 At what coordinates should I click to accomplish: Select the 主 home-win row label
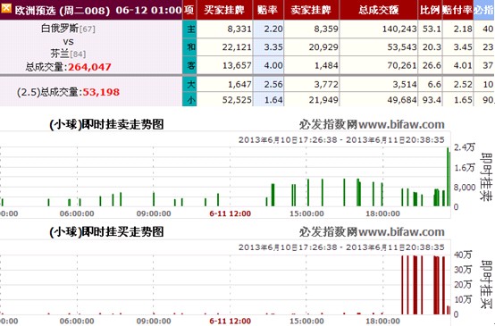[x=189, y=29]
